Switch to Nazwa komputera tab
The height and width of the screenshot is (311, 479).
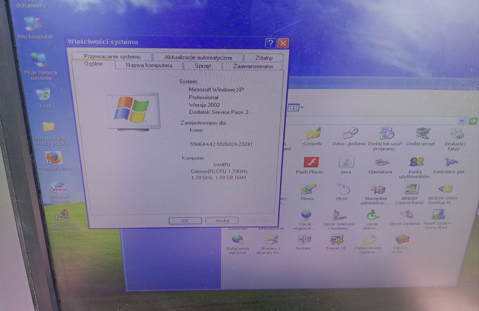click(x=149, y=65)
